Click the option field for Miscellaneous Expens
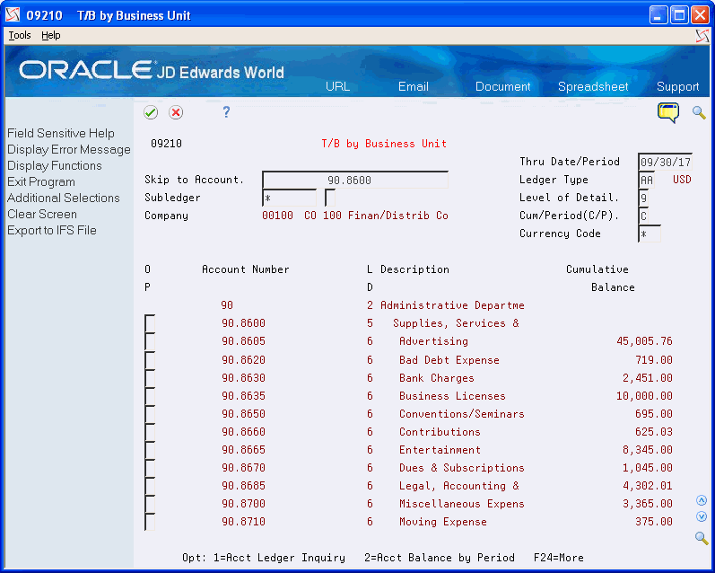 [x=150, y=504]
